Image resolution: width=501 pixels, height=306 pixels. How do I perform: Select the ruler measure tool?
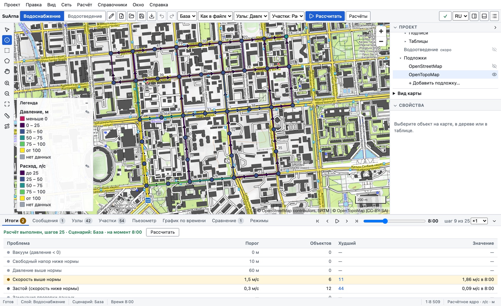pos(7,116)
